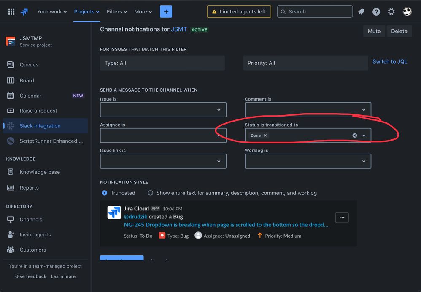Open the Help question mark icon
Image resolution: width=421 pixels, height=292 pixels.
click(376, 12)
